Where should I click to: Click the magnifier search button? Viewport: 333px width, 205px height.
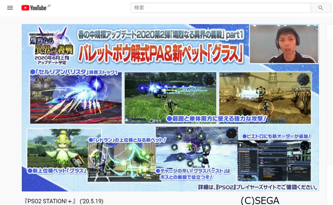(321, 8)
